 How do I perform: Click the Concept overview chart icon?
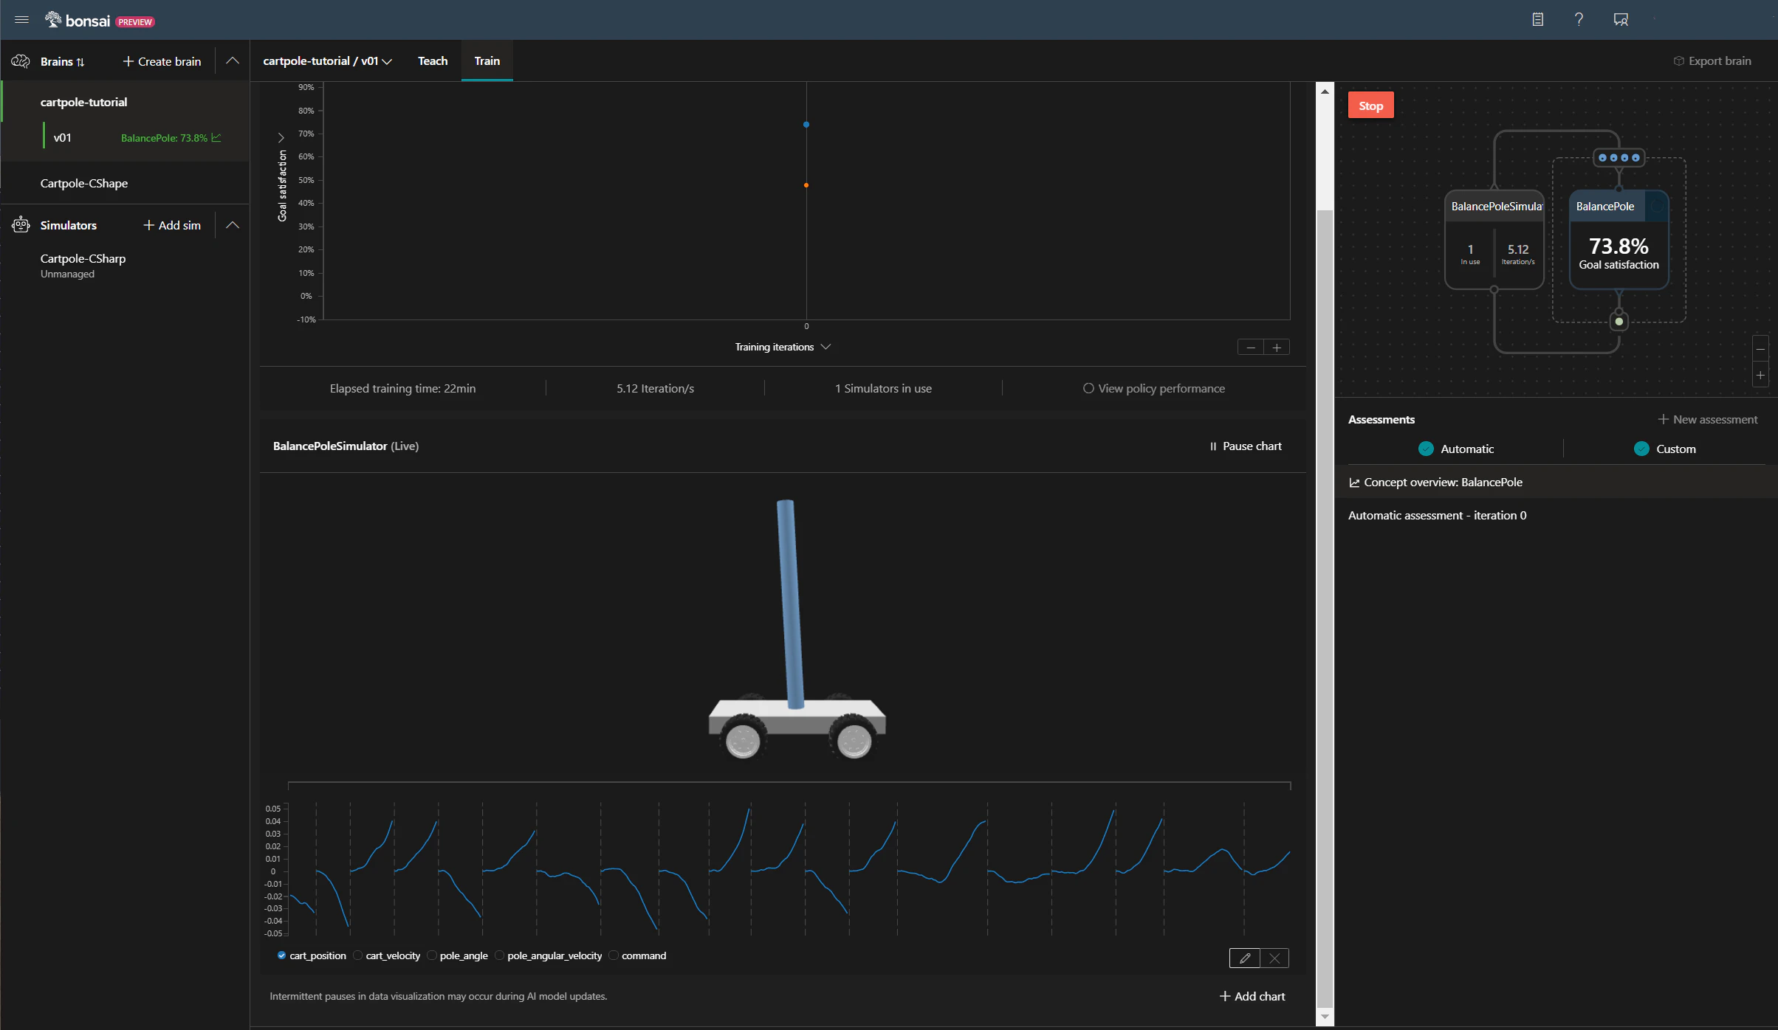pos(1354,483)
